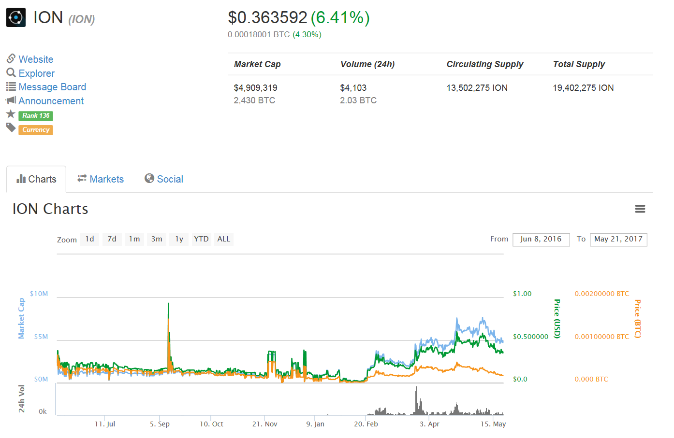This screenshot has width=674, height=438.
Task: Open the chart hamburger context menu
Action: tap(640, 209)
